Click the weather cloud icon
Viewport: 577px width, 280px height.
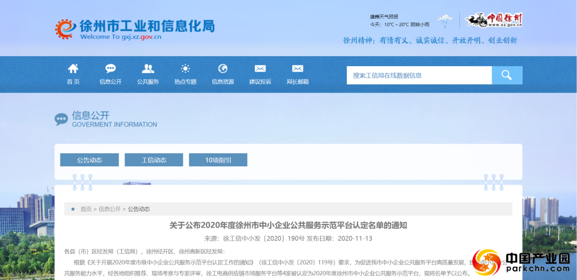[445, 21]
